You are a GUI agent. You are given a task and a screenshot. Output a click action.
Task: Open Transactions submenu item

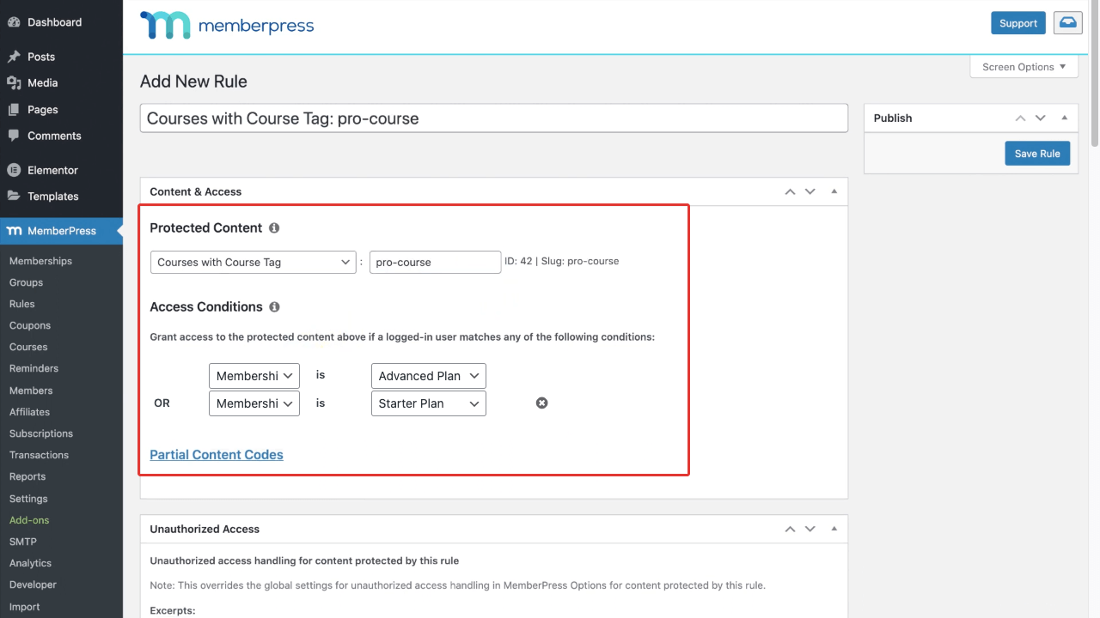click(x=39, y=455)
